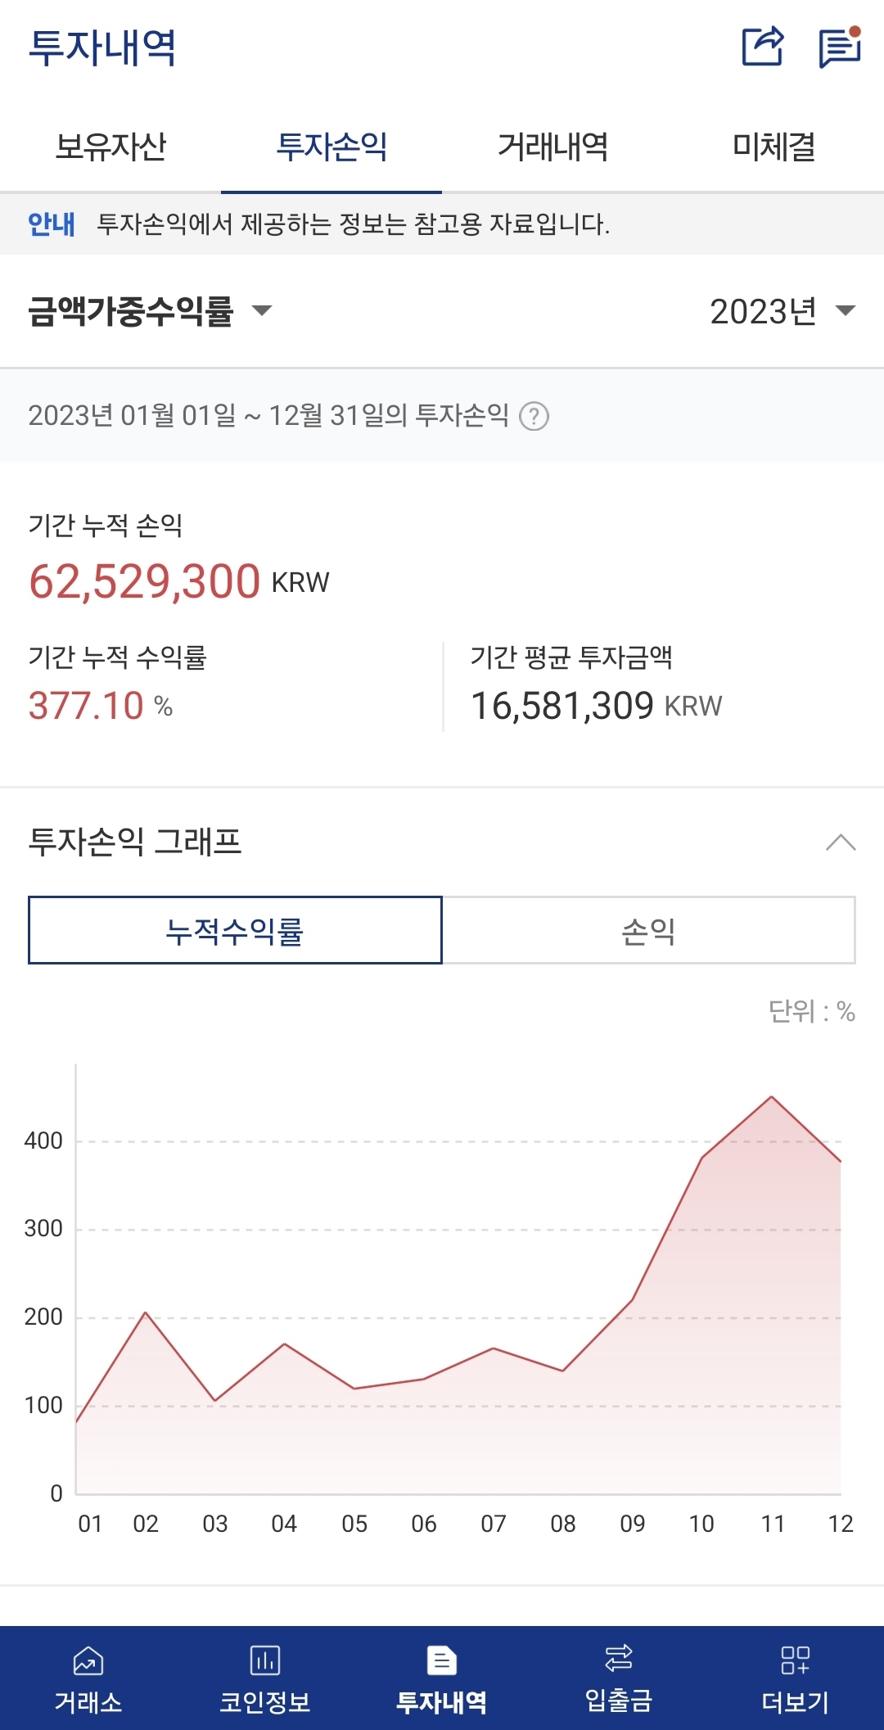
Task: Switch to the 거래내역 tab
Action: (552, 147)
